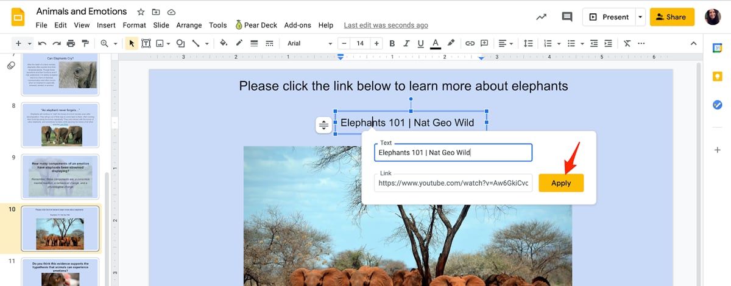
Task: Click the Zoom magnifier tool
Action: pos(104,43)
